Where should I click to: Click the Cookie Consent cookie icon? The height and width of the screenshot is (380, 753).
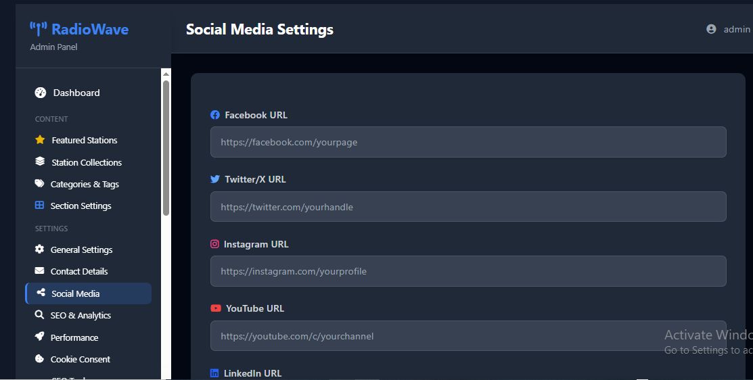point(39,359)
